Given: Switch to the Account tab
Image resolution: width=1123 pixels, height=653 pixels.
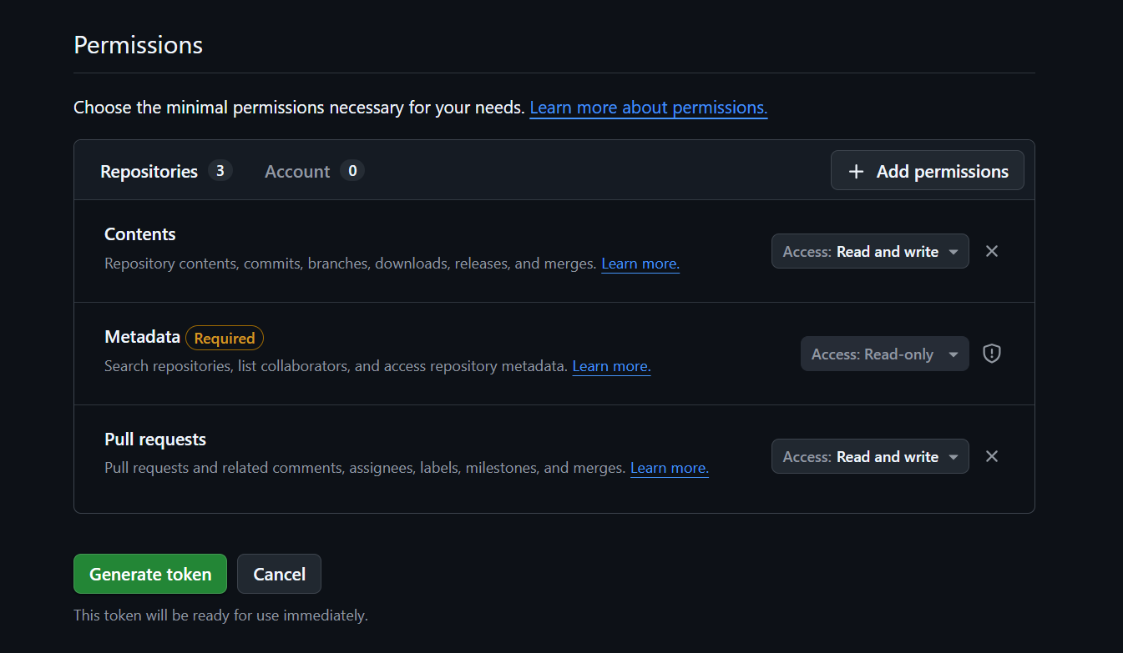Looking at the screenshot, I should click(x=297, y=171).
